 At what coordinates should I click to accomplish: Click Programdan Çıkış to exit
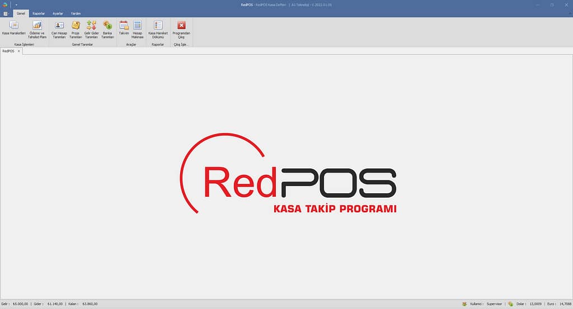tap(181, 30)
